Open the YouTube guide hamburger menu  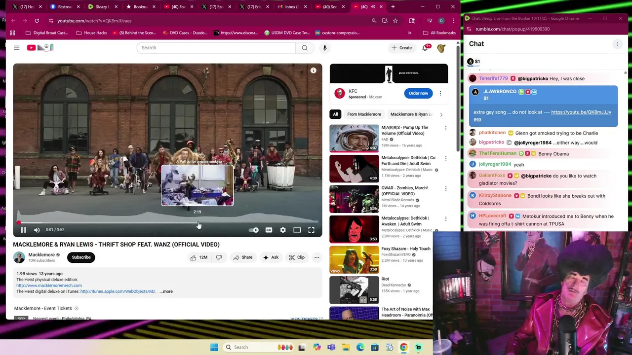pyautogui.click(x=17, y=48)
